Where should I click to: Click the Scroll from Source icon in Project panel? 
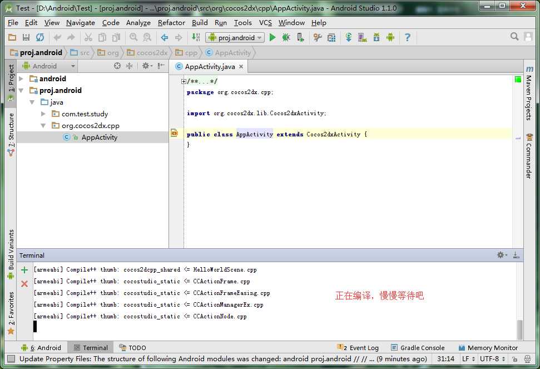(117, 66)
